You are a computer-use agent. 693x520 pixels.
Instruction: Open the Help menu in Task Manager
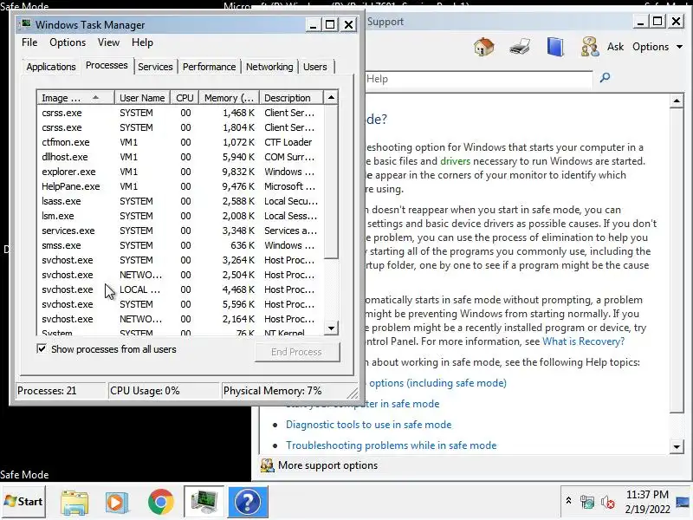coord(142,42)
